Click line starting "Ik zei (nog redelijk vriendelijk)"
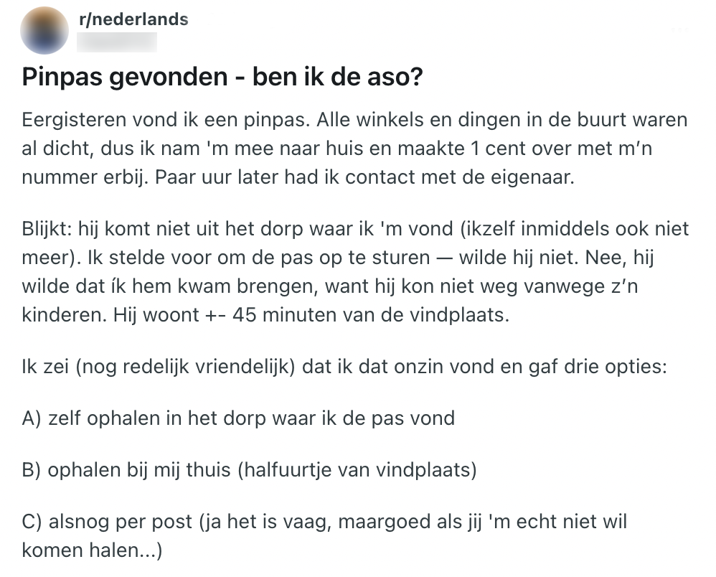The height and width of the screenshot is (577, 716). 344,368
